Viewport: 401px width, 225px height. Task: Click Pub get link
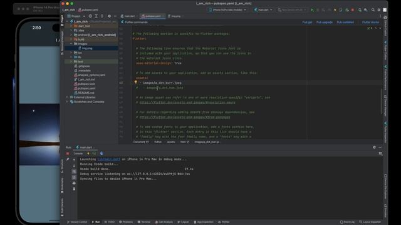tap(307, 22)
